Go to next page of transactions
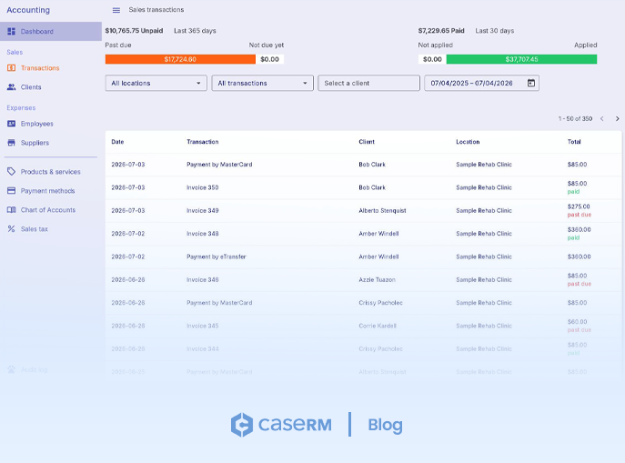The height and width of the screenshot is (463, 625). tap(617, 119)
